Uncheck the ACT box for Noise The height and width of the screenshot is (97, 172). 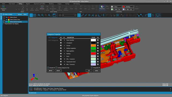61,56
